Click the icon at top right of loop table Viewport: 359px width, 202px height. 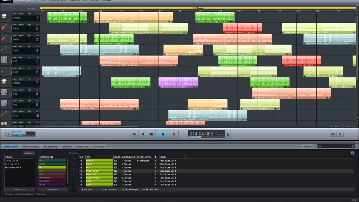tap(353, 153)
